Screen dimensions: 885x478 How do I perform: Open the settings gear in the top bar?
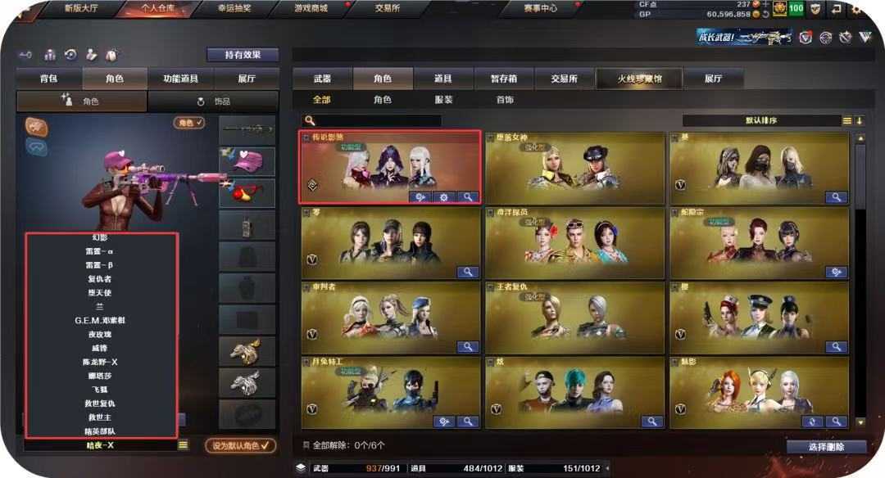point(857,10)
